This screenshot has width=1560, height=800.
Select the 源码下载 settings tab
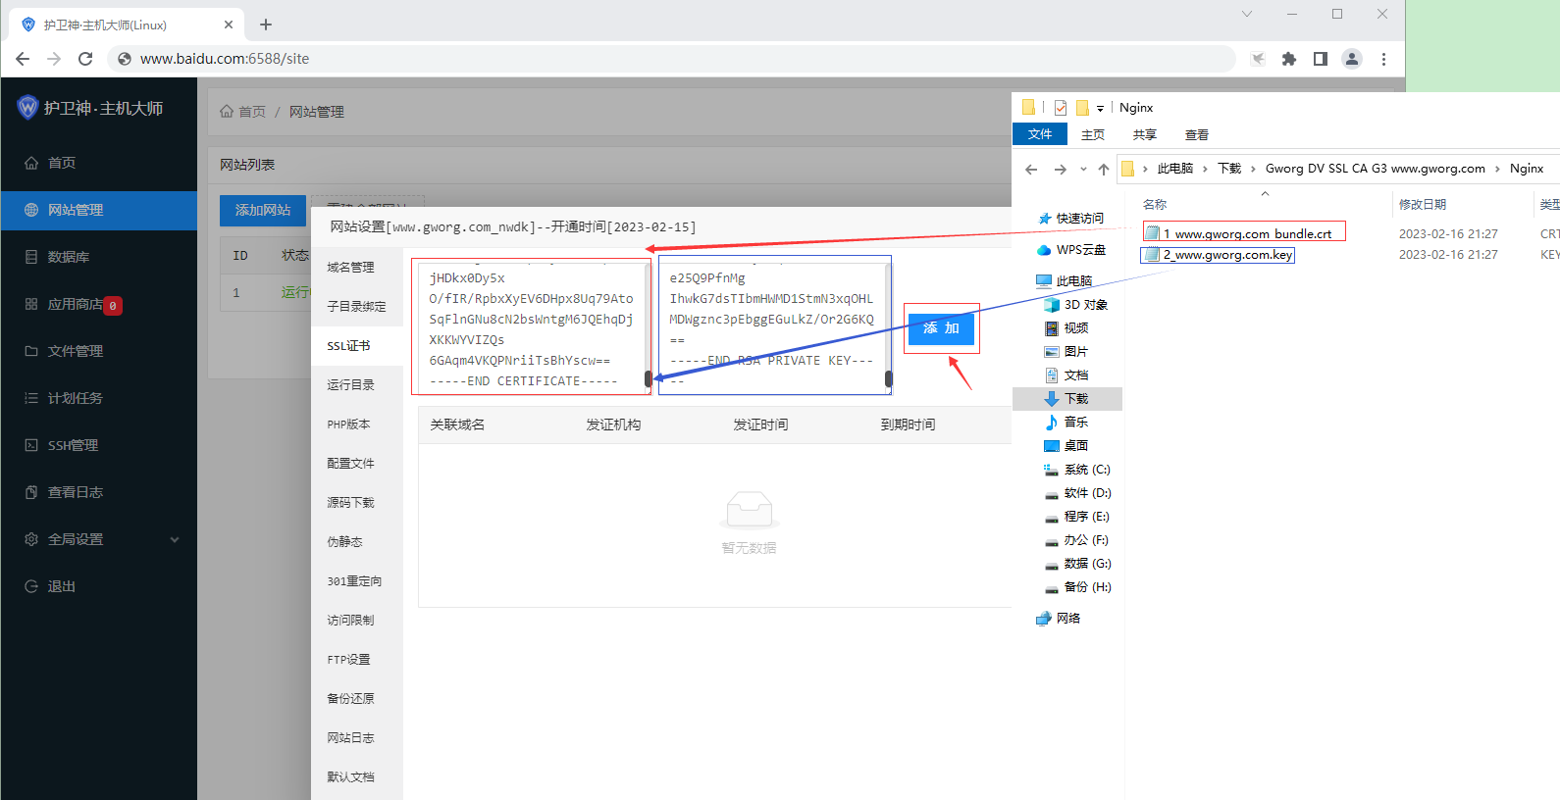[x=357, y=502]
